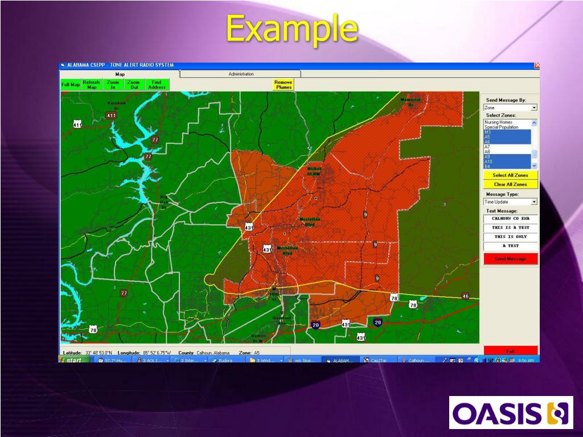Click the Full Map button
Screen dimensions: 583x437
(x=71, y=85)
